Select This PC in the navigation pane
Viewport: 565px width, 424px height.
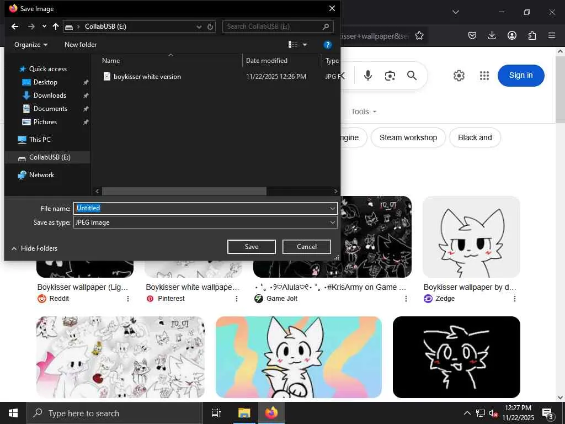40,140
